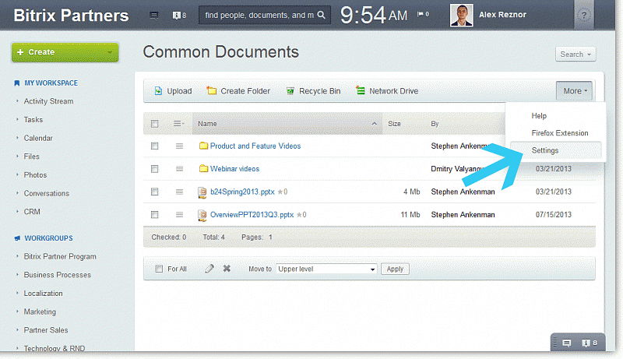The height and width of the screenshot is (359, 623).
Task: Open the Search dropdown
Action: coord(575,55)
